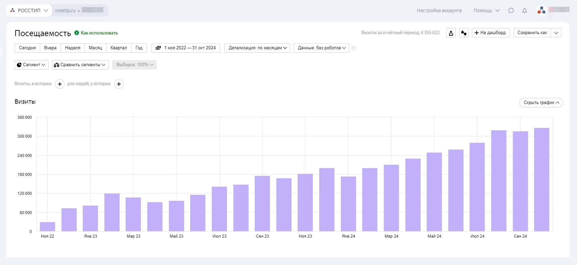Click the Сен 23 bar in chart
This screenshot has width=577, height=265.
(x=262, y=204)
